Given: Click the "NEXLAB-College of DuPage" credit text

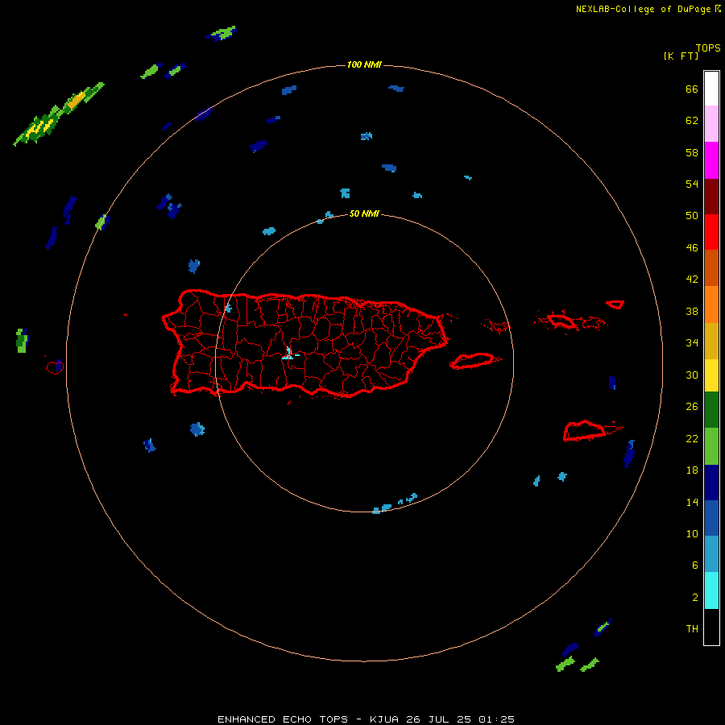Looking at the screenshot, I should [645, 9].
